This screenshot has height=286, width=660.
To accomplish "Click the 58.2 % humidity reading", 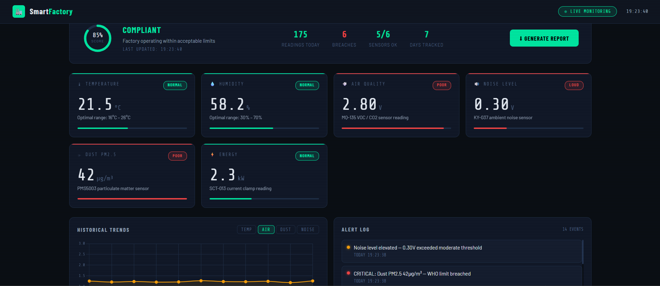I will click(230, 104).
